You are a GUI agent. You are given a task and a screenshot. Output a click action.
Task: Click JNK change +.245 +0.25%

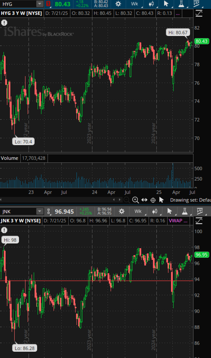pyautogui.click(x=85, y=211)
